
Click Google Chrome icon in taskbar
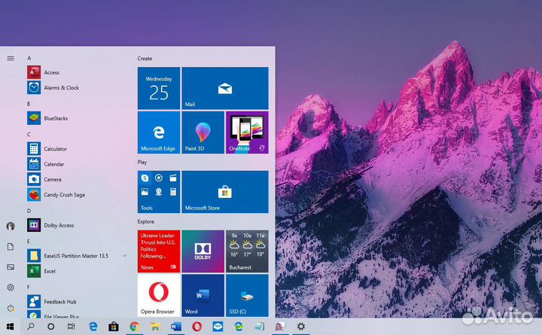(135, 327)
